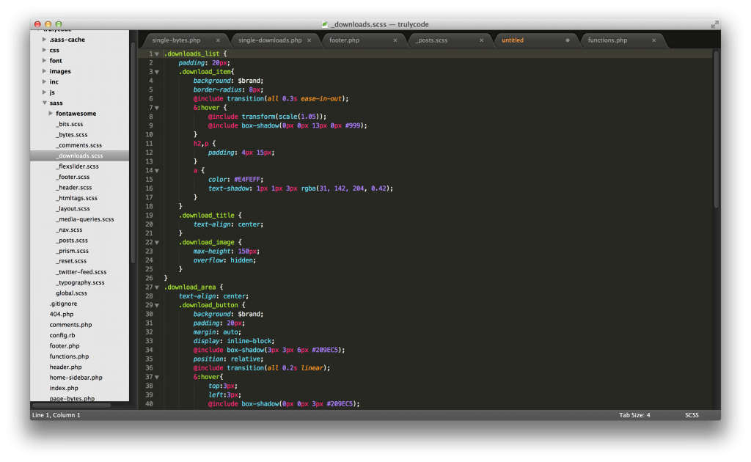Open home-sidebar.php file
Viewport: 751px width, 462px height.
(76, 377)
